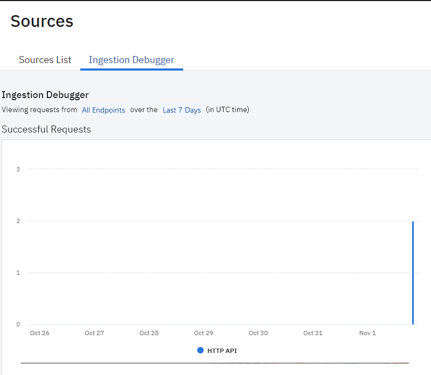Click the Oct 29 axis label

(x=203, y=333)
